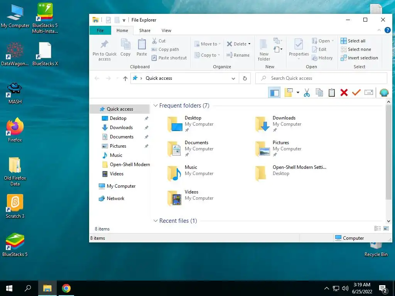Image resolution: width=395 pixels, height=296 pixels.
Task: Unpin Pictures in navigation pane
Action: pos(146,146)
